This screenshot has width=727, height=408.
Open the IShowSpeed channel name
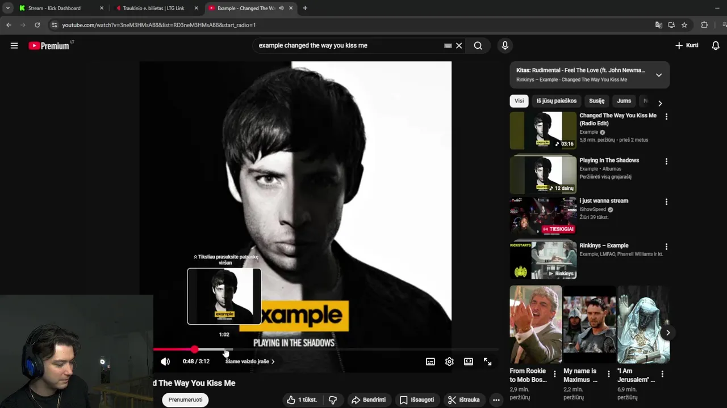593,210
